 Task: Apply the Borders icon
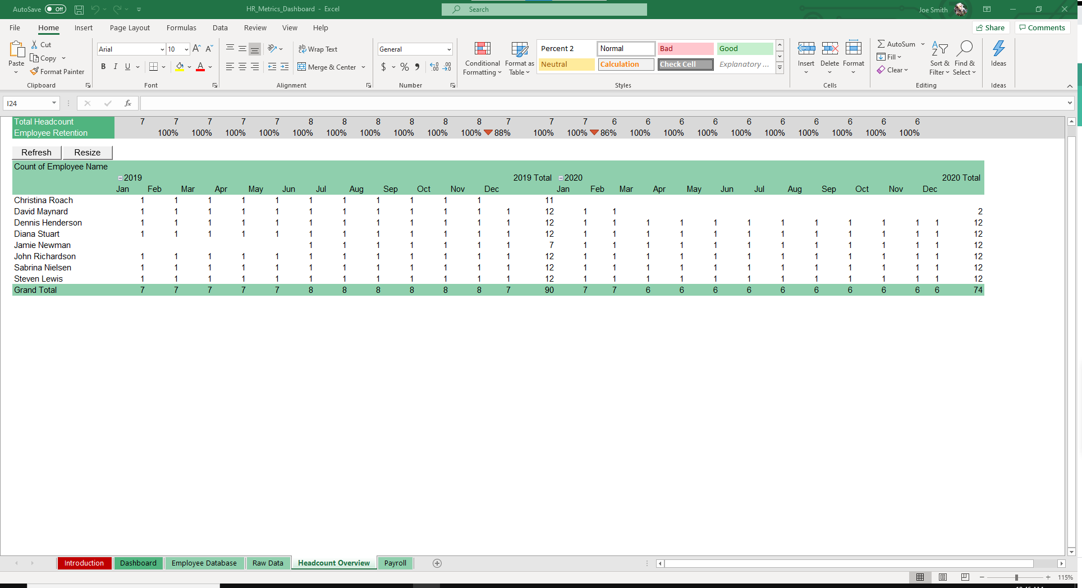point(153,67)
